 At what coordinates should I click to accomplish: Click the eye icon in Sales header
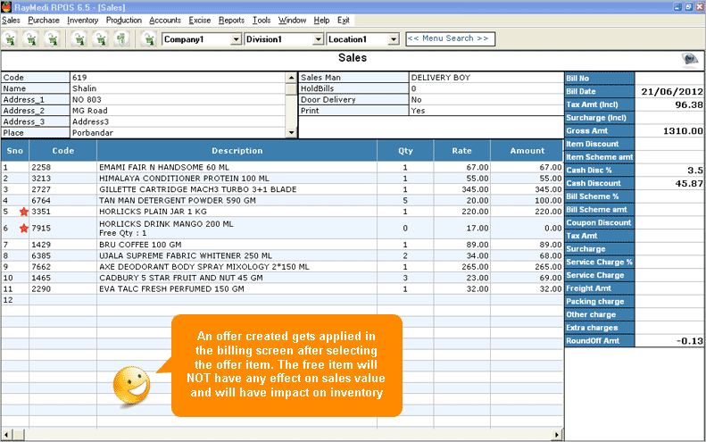(689, 59)
